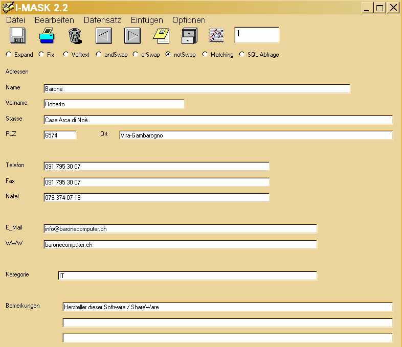Click the Natel label

(x=12, y=196)
